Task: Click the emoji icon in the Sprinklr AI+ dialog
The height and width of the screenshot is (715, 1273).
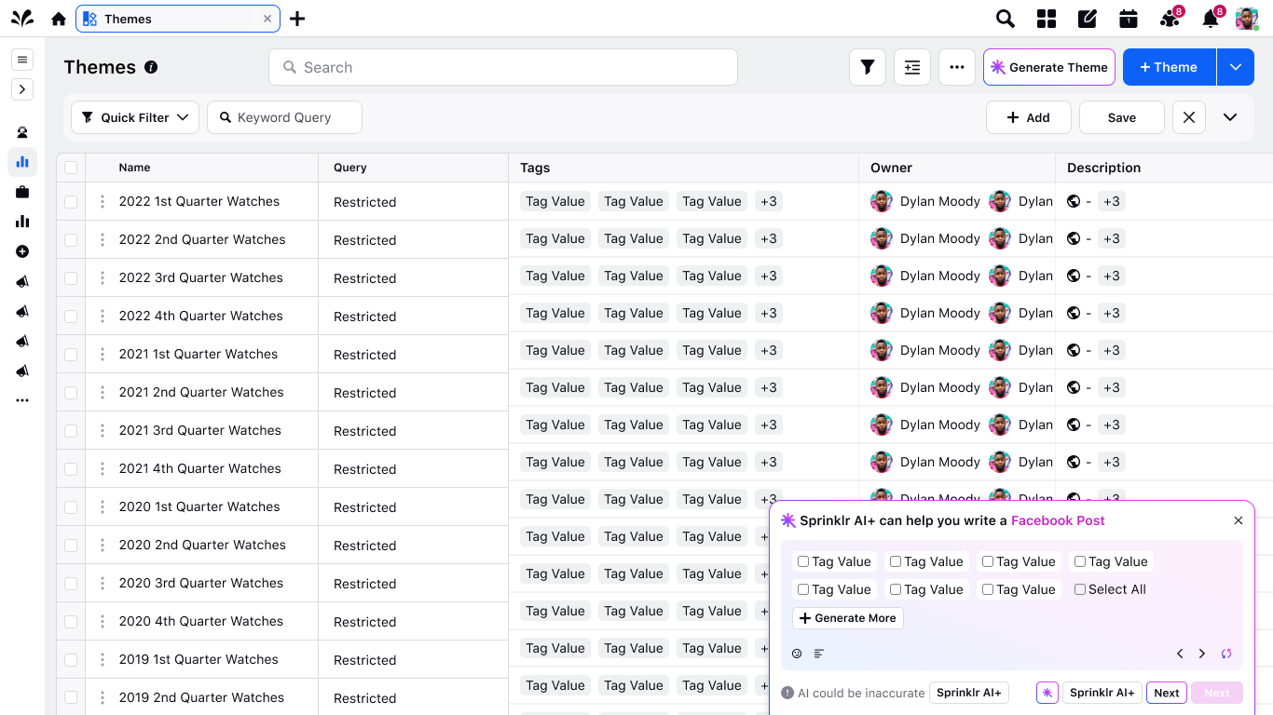Action: (x=797, y=654)
